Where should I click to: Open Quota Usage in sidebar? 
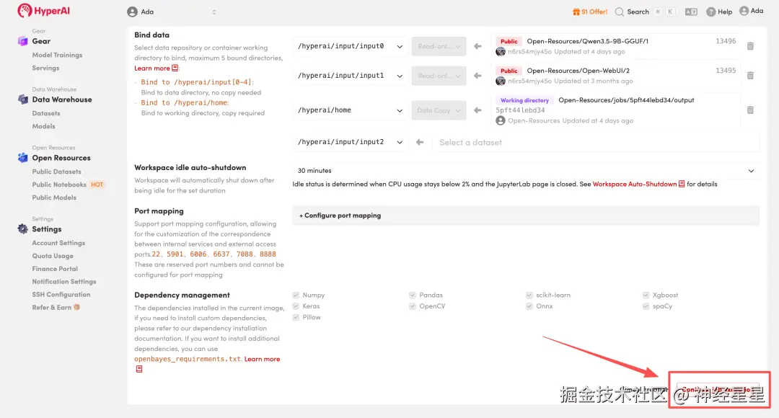tap(53, 256)
